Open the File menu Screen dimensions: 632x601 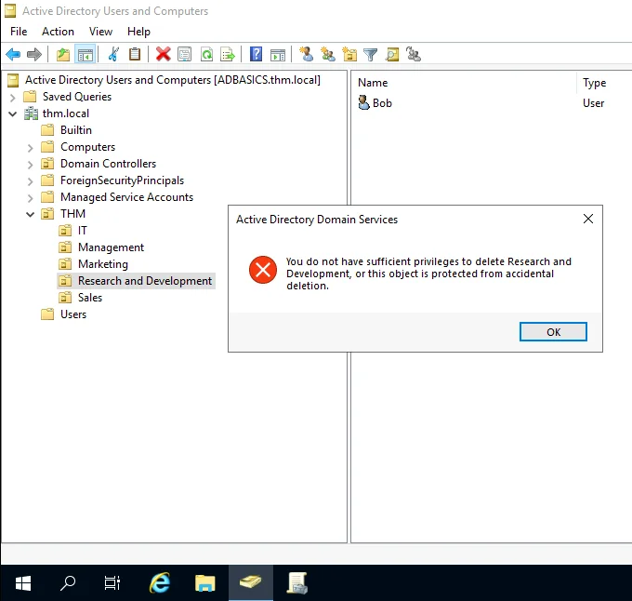tap(19, 32)
